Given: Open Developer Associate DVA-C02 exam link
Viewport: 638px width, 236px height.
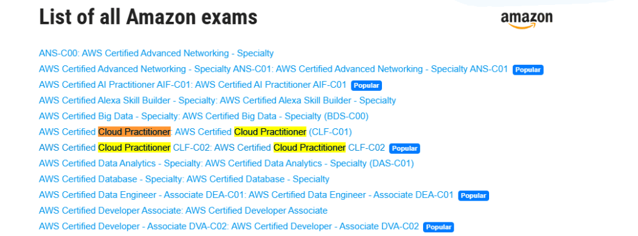Looking at the screenshot, I should point(229,227).
